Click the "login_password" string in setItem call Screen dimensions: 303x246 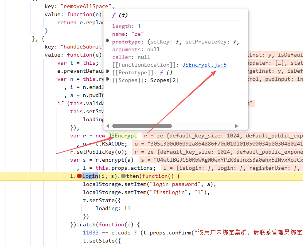[175, 184]
